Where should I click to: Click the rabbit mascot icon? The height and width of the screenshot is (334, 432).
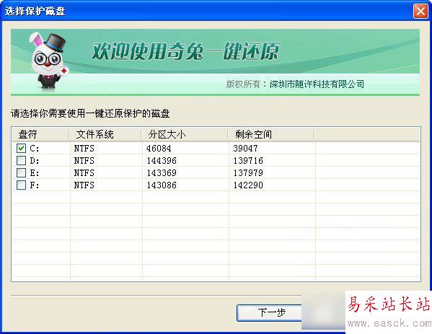pyautogui.click(x=49, y=61)
